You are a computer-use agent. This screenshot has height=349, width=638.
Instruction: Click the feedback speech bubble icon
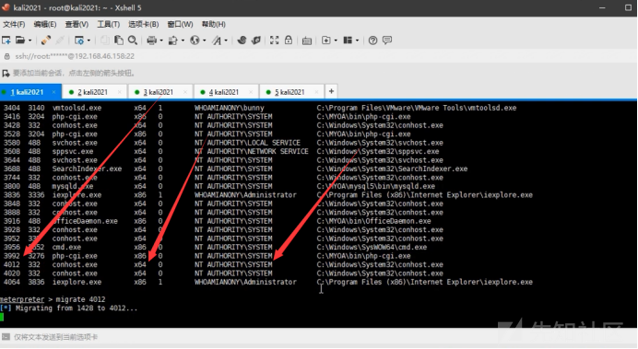(x=387, y=41)
